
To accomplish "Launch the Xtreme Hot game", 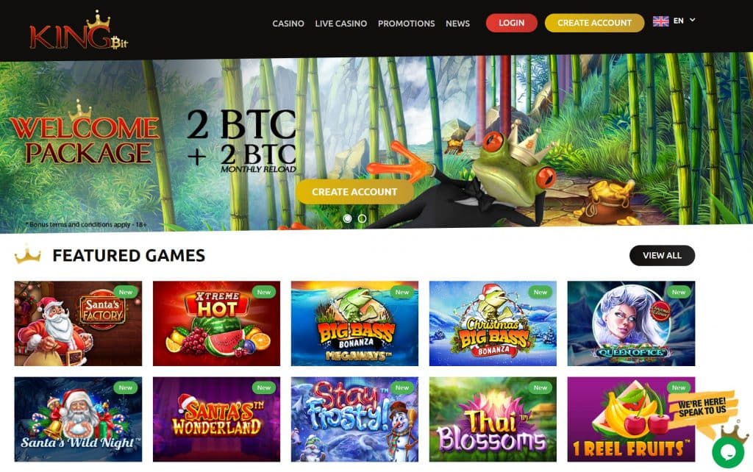I will 217,323.
